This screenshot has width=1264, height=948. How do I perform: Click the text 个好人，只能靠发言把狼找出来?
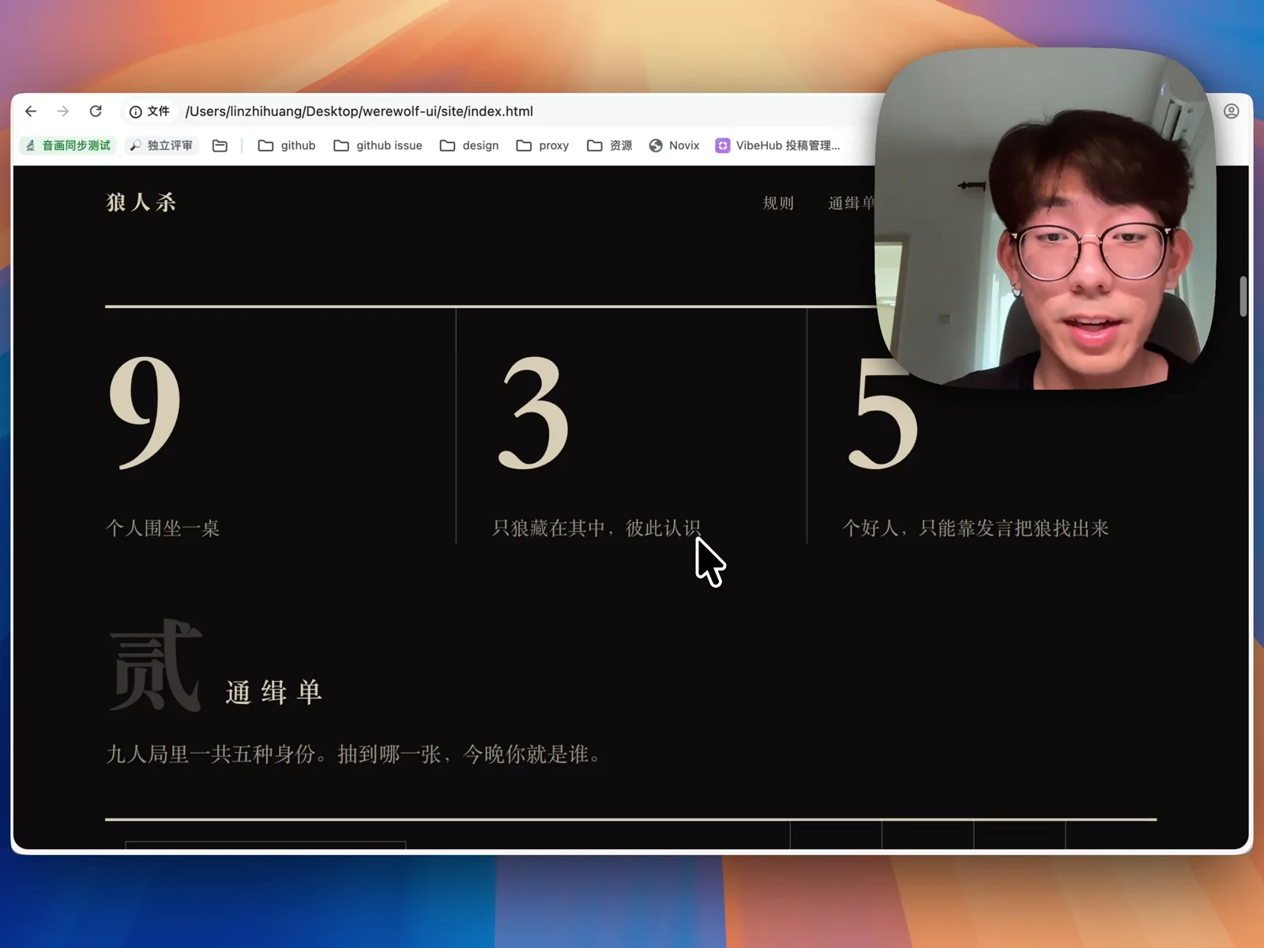(x=976, y=528)
